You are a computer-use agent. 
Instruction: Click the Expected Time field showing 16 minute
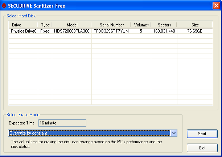62,123
